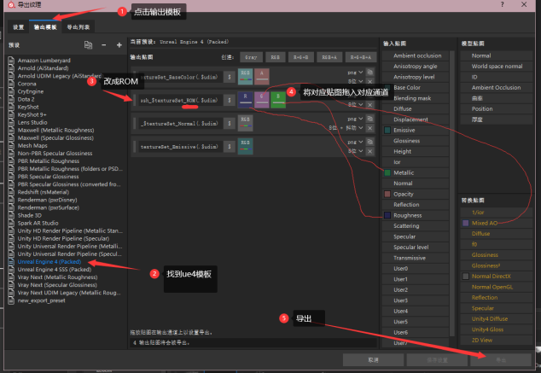Switch to the 设置 tab
This screenshot has width=541, height=373.
tap(17, 27)
